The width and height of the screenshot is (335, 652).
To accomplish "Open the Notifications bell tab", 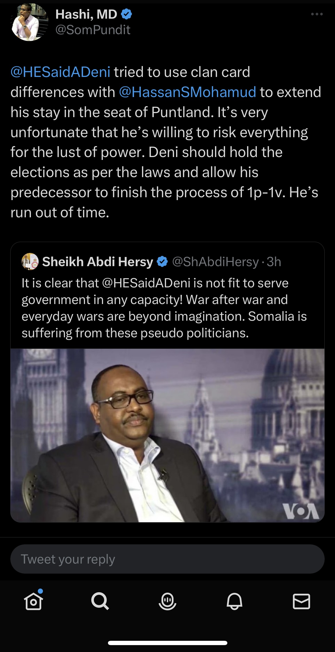I will (234, 601).
